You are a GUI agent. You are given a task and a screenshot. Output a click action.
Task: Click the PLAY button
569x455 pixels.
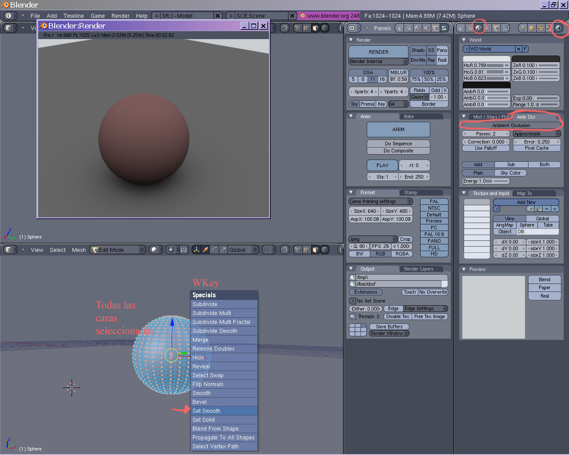coord(382,165)
